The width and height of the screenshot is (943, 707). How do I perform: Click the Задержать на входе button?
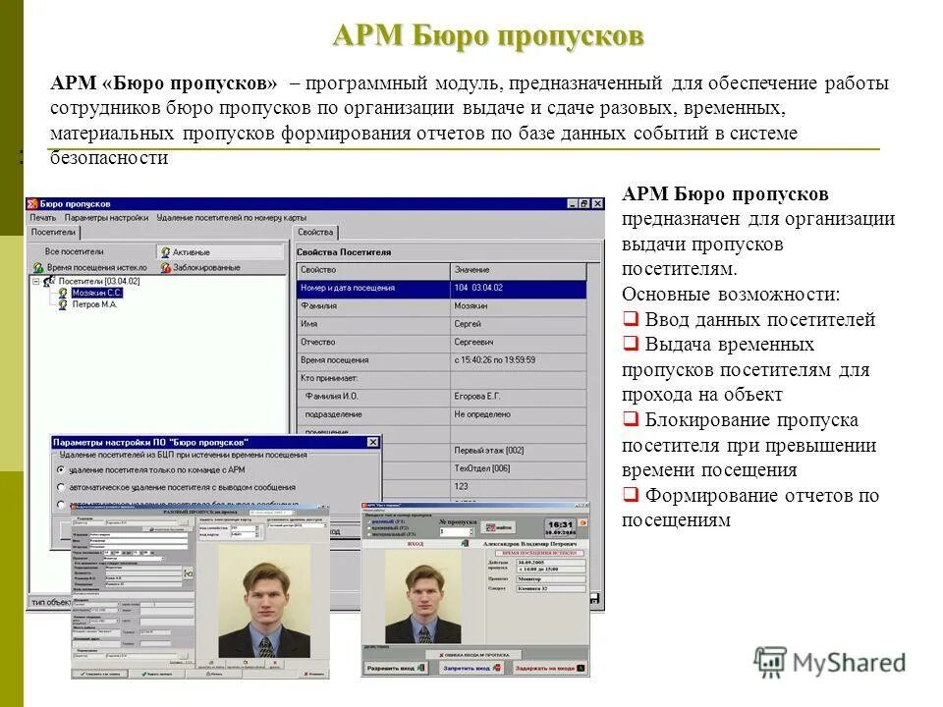coord(550,668)
